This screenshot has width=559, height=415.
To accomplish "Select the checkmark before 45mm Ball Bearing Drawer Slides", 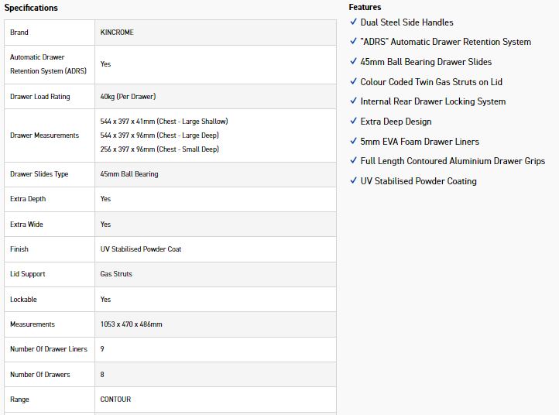I will (353, 62).
